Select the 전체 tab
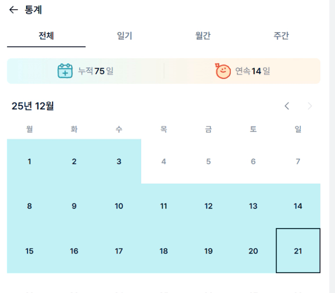The image size is (335, 293). [x=46, y=36]
